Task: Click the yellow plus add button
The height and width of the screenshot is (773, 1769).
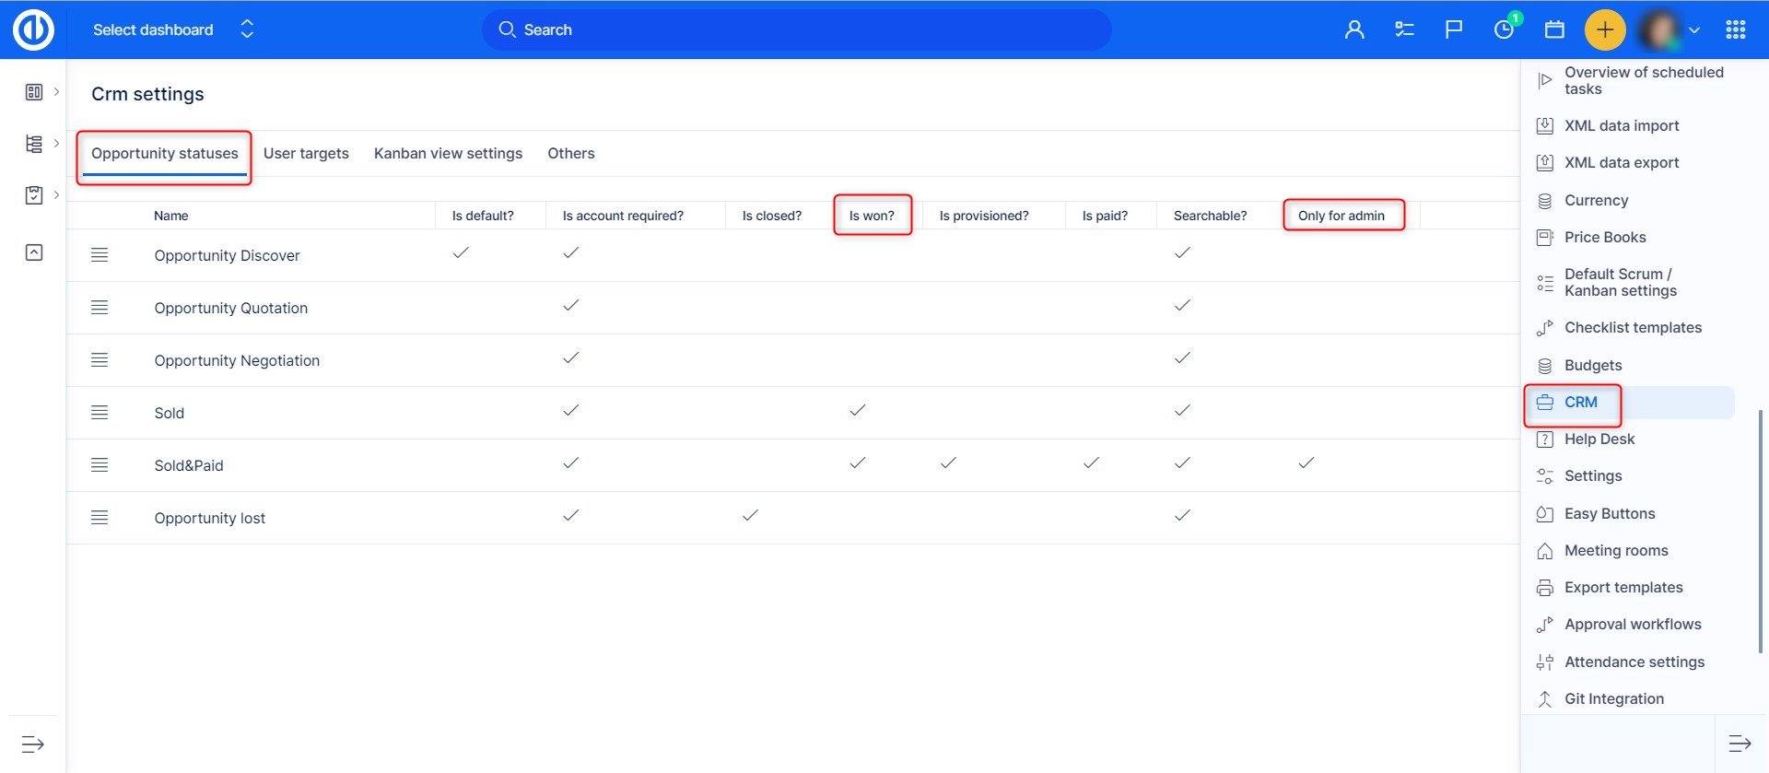Action: [x=1604, y=29]
